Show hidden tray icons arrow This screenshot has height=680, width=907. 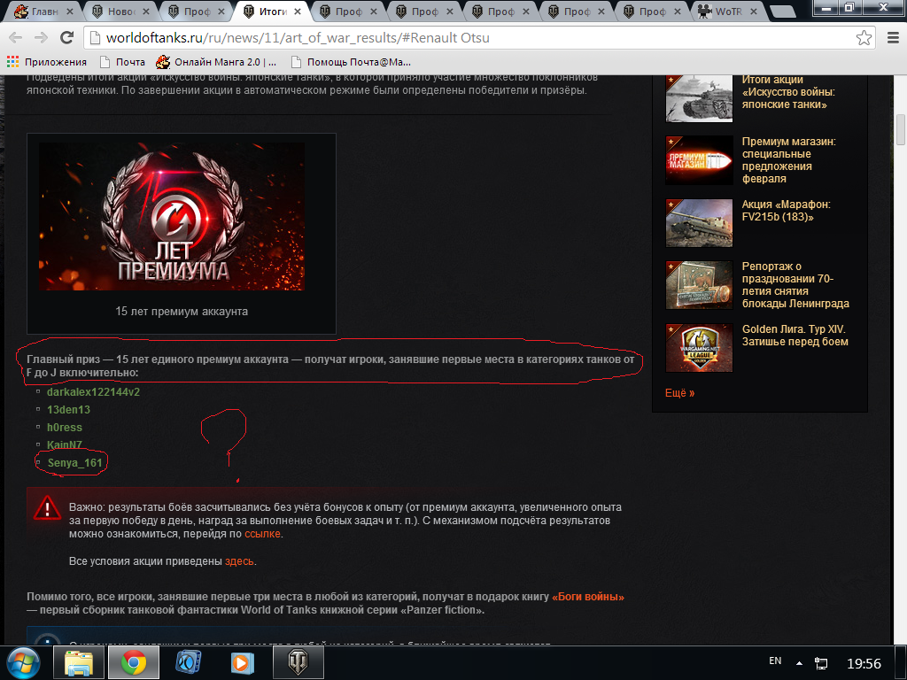pos(800,663)
